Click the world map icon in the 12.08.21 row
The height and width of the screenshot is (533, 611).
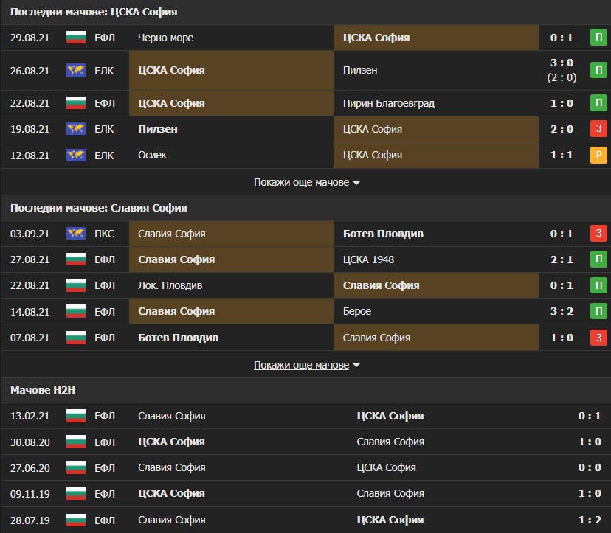click(x=76, y=155)
